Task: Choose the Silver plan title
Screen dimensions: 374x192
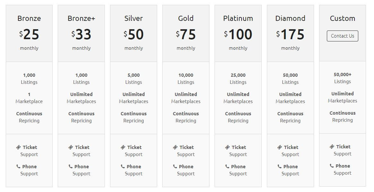Action: (134, 18)
